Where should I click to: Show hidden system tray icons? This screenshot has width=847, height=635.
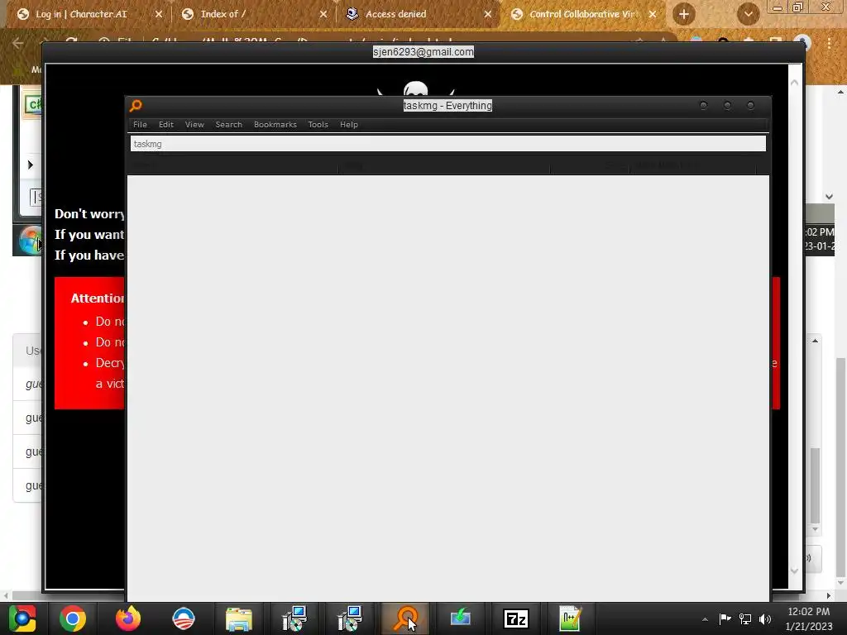pos(705,619)
